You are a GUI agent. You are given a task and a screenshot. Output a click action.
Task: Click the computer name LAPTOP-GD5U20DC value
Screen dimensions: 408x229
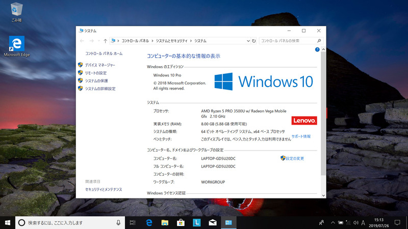point(218,158)
